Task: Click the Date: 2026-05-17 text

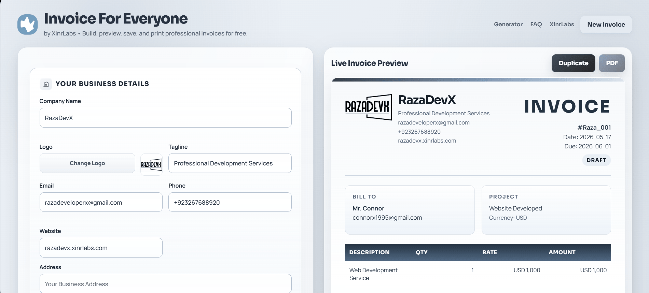Action: tap(587, 137)
